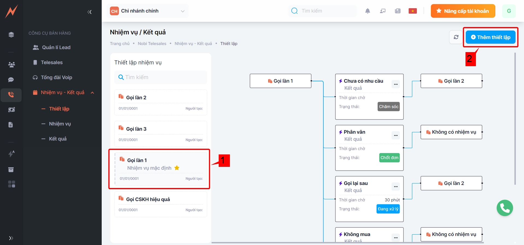
Task: Collapse sidebar with double chevron icon
Action: click(89, 12)
